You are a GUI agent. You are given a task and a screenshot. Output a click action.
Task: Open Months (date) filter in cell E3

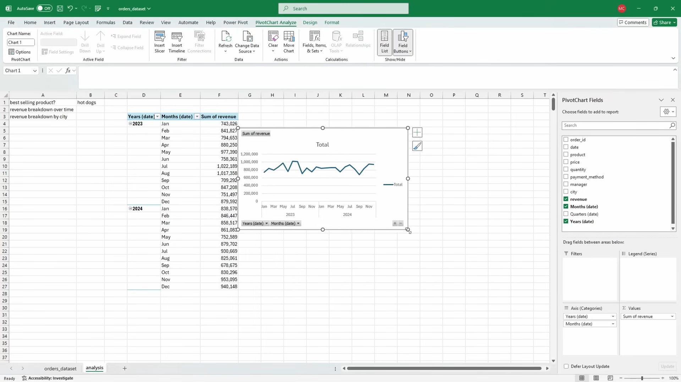click(x=197, y=116)
